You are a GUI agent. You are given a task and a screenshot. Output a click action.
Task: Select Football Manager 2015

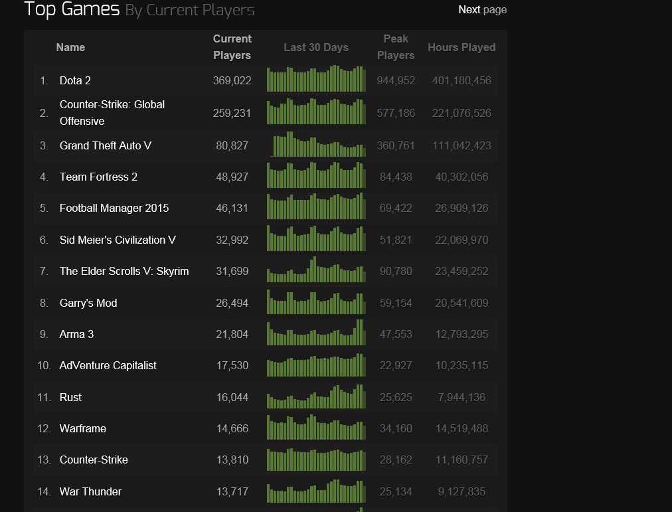114,208
